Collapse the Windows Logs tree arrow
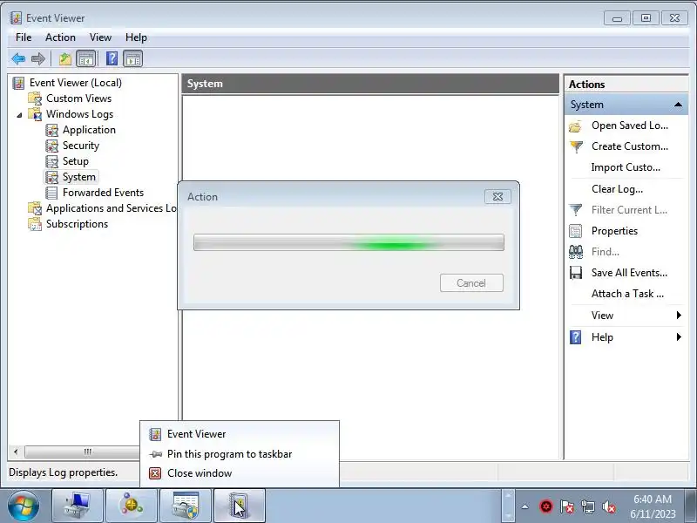 pyautogui.click(x=19, y=115)
